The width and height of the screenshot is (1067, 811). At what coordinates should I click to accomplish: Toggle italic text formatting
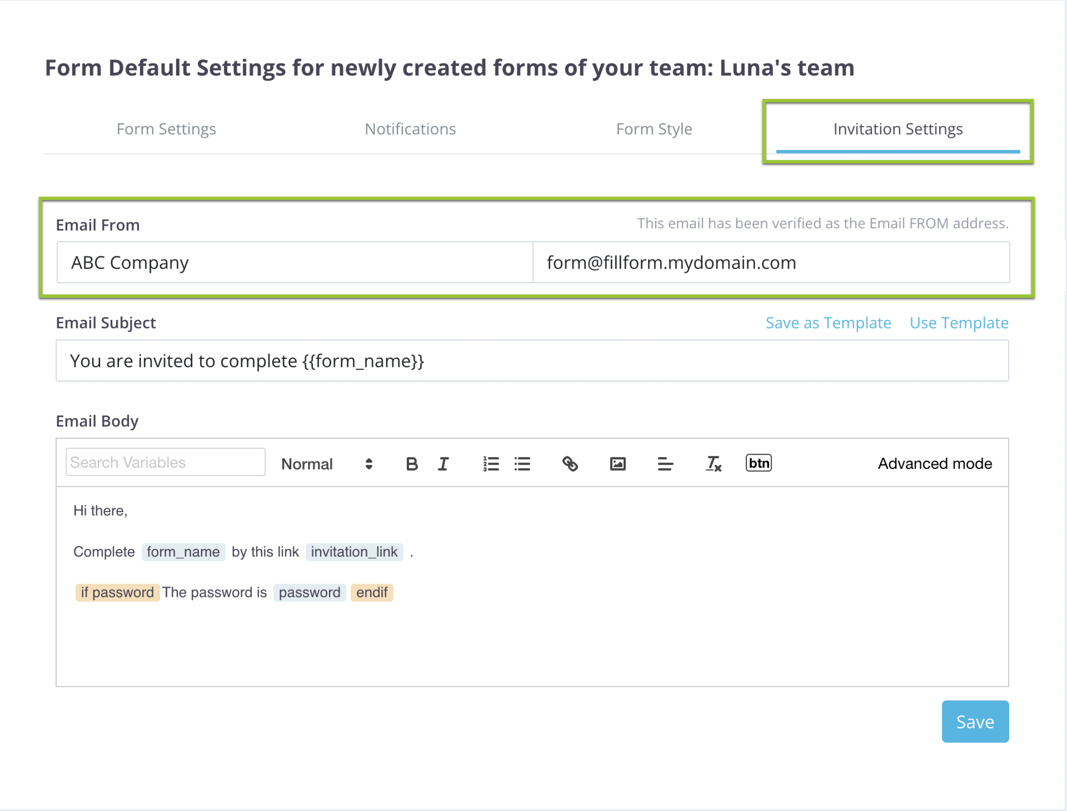click(443, 464)
